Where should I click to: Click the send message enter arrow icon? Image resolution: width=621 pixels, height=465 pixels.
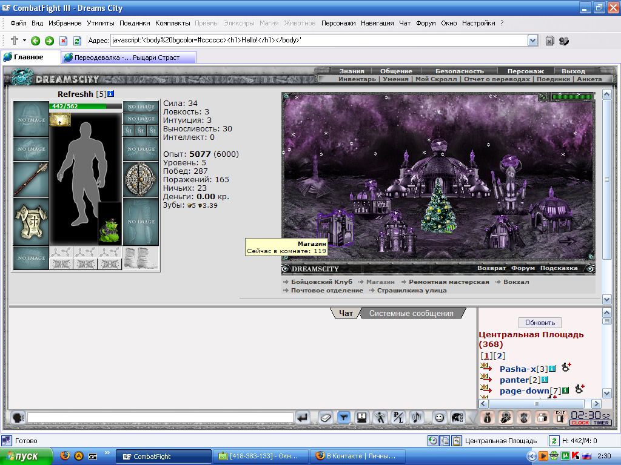[x=303, y=418]
